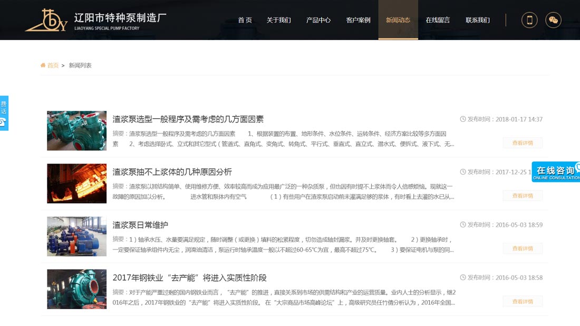
Task: Click 查看详情 for the first news item
Action: (x=523, y=143)
